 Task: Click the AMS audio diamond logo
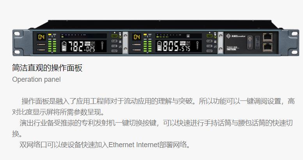[229, 36]
